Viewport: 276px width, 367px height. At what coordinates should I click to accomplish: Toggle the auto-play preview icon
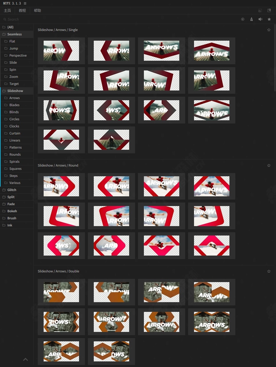pyautogui.click(x=243, y=19)
